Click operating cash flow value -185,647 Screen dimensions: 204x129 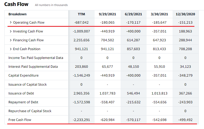159,23
